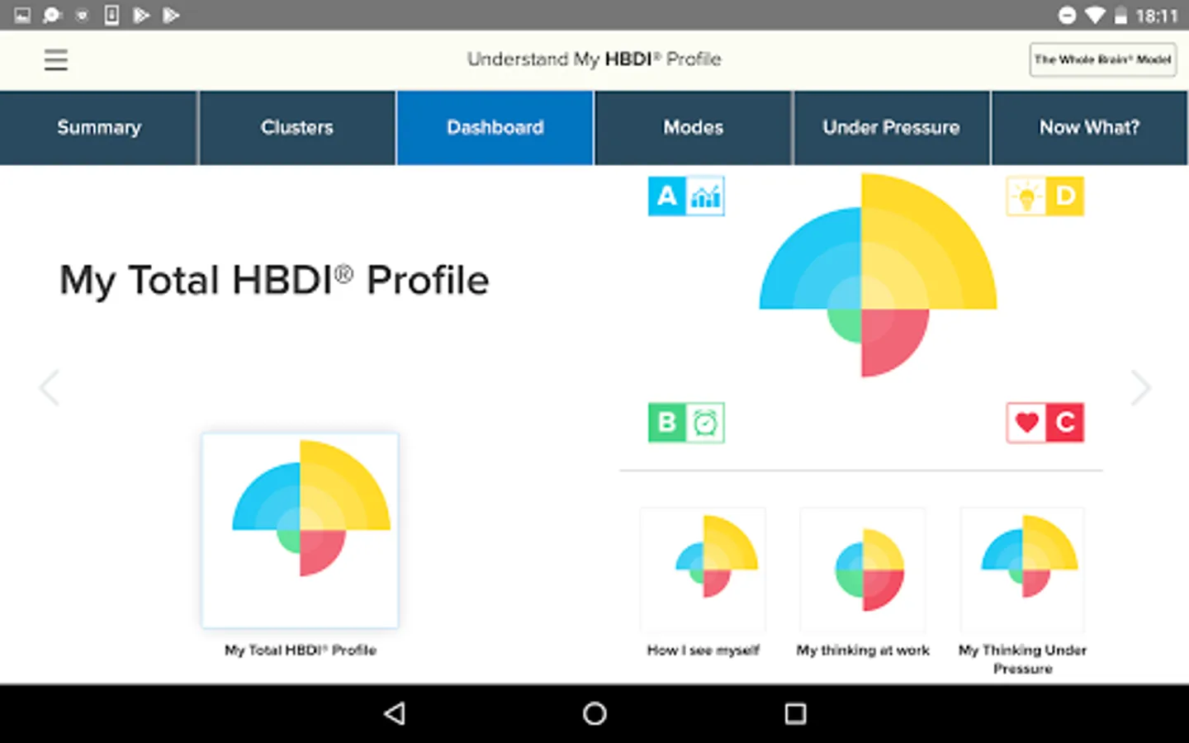1189x743 pixels.
Task: Tap the do-not-disturb status icon
Action: coord(1067,15)
